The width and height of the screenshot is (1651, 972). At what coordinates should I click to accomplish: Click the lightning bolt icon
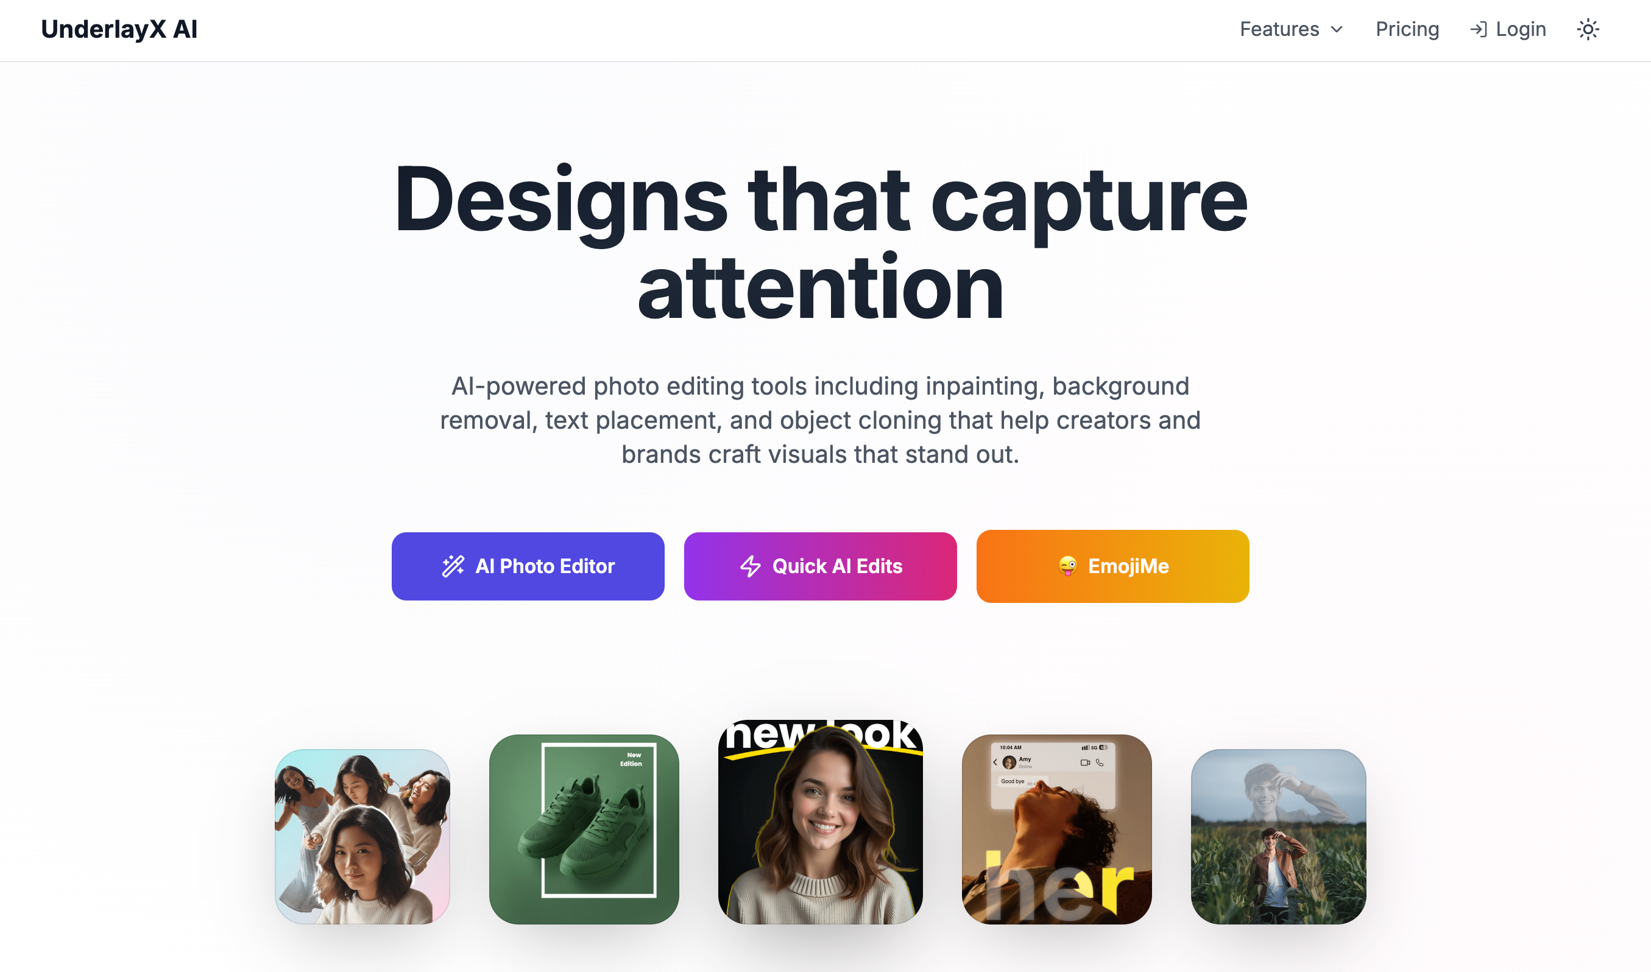coord(750,566)
